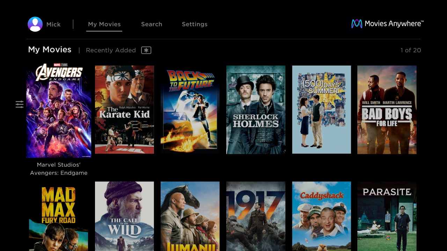This screenshot has width=447, height=251.
Task: Open the filter sliders icon beside the grid
Action: coord(19,104)
